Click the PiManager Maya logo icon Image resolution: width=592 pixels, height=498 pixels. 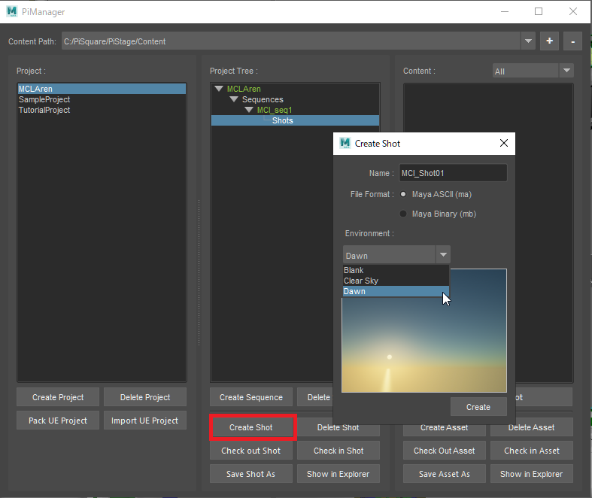pyautogui.click(x=12, y=11)
